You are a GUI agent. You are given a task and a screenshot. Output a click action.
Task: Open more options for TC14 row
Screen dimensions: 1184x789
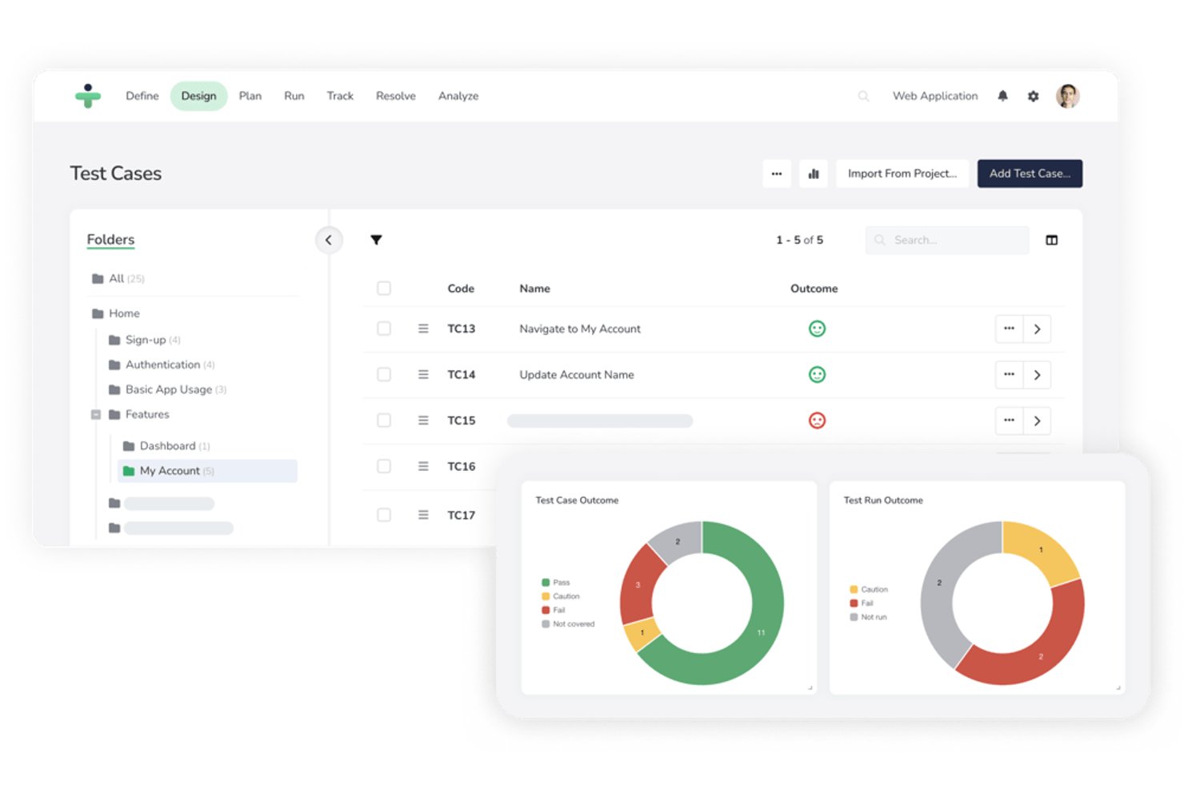[1009, 374]
